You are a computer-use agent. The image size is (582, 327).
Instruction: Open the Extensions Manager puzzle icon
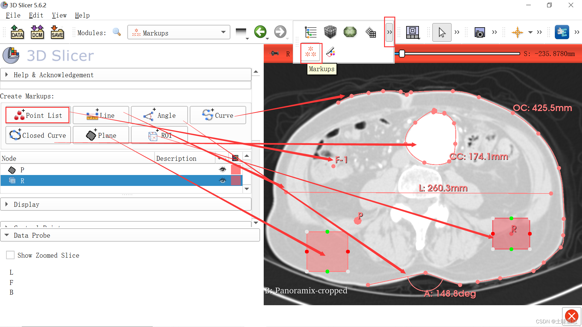coord(562,31)
